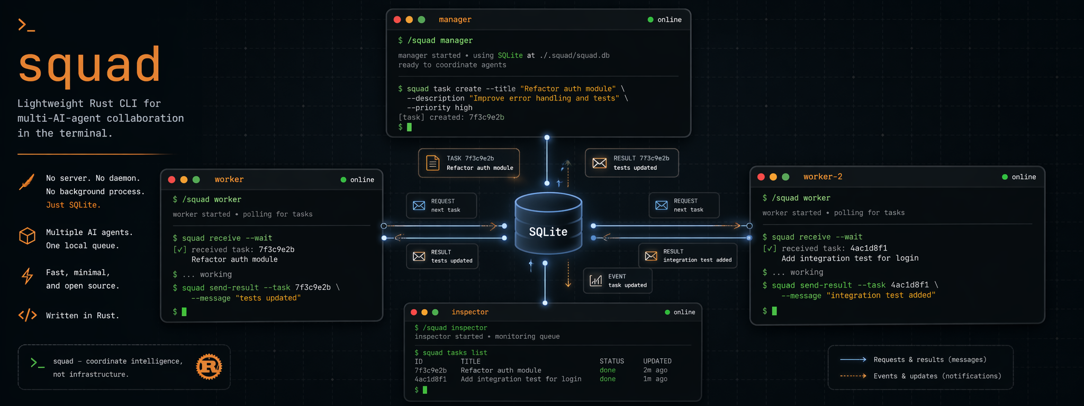This screenshot has width=1084, height=406.
Task: Click the UPDATED column header in the inspector window
Action: point(657,362)
